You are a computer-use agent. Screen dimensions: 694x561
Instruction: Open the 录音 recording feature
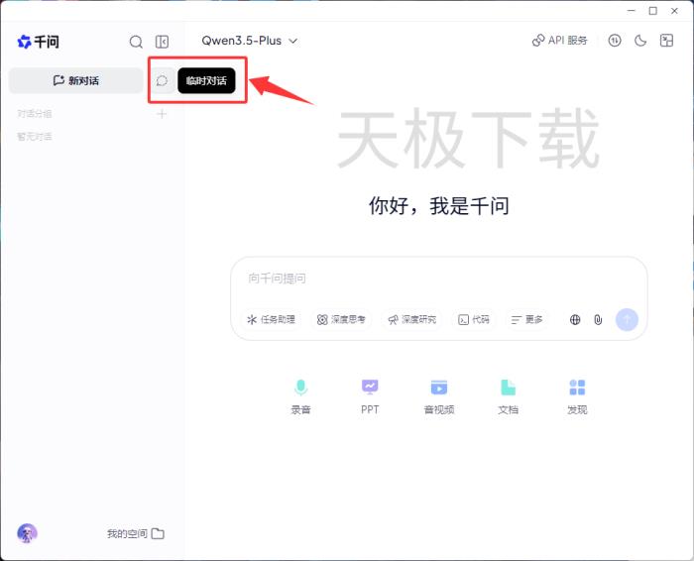tap(300, 395)
